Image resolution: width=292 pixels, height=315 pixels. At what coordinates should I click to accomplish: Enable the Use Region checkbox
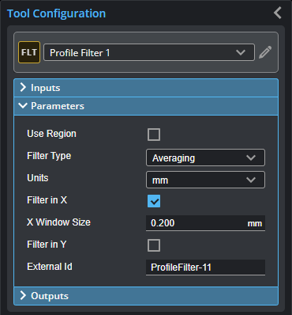click(x=154, y=135)
